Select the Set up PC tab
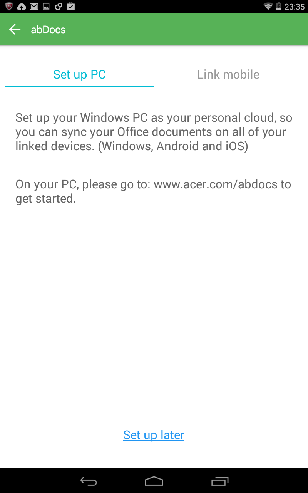 coord(79,74)
